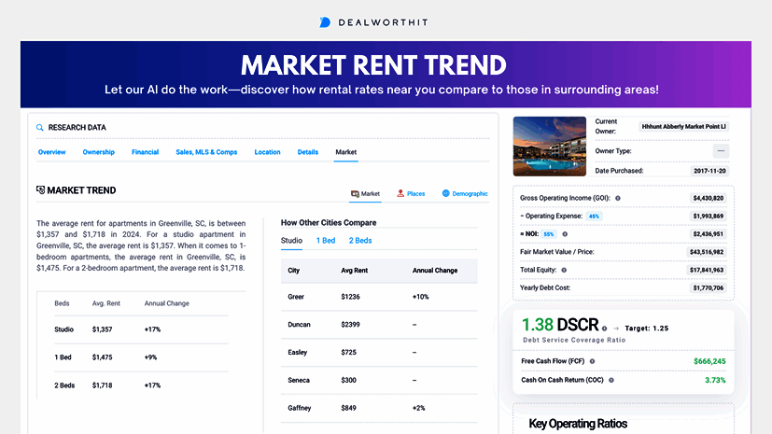772x434 pixels.
Task: Click the info icon next to Gross Operating Income
Action: point(618,199)
